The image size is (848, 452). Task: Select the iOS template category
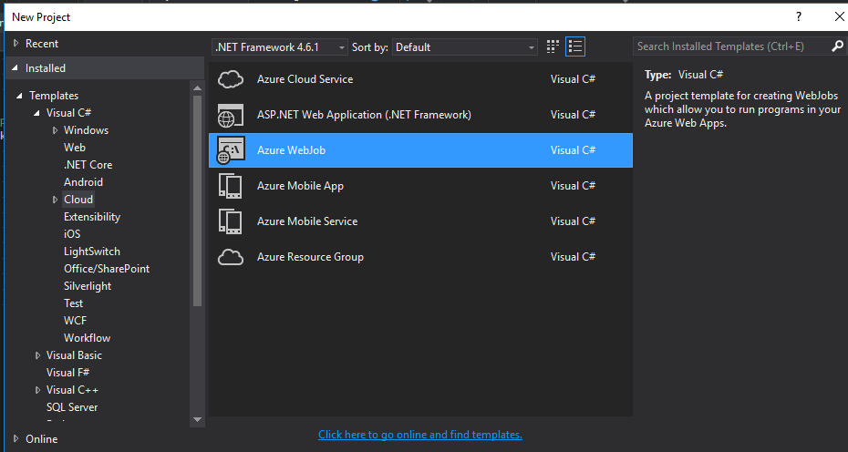(72, 234)
